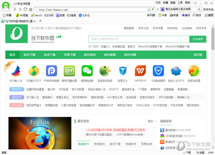
Task: Open the 查看 menu
Action: (173, 3)
